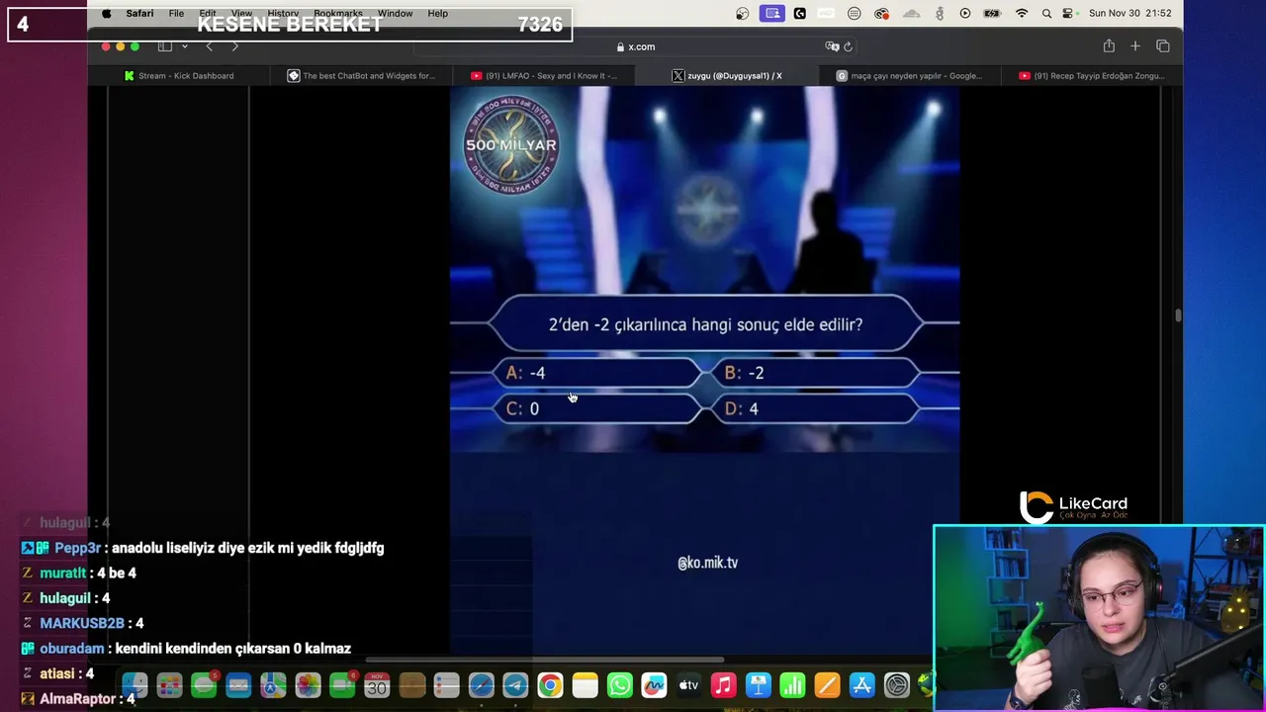The height and width of the screenshot is (712, 1266).
Task: Open Photos from the Dock
Action: (x=308, y=685)
